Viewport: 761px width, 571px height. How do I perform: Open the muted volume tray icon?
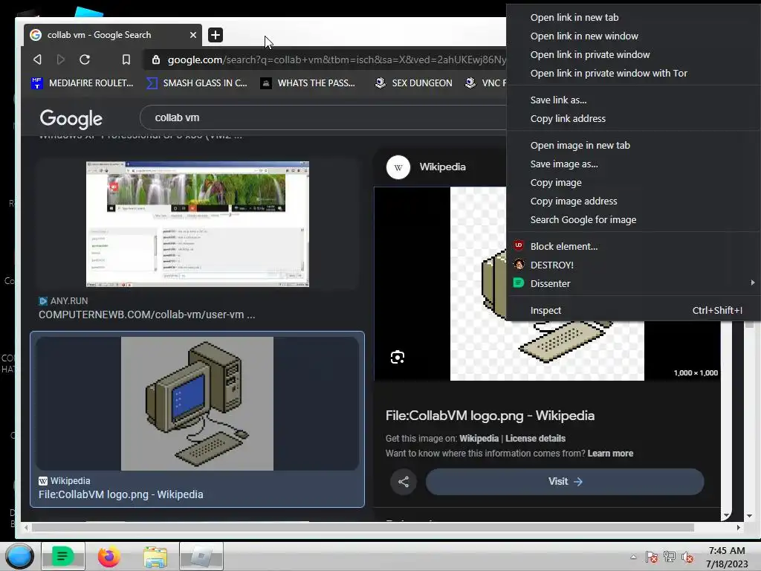tap(687, 557)
